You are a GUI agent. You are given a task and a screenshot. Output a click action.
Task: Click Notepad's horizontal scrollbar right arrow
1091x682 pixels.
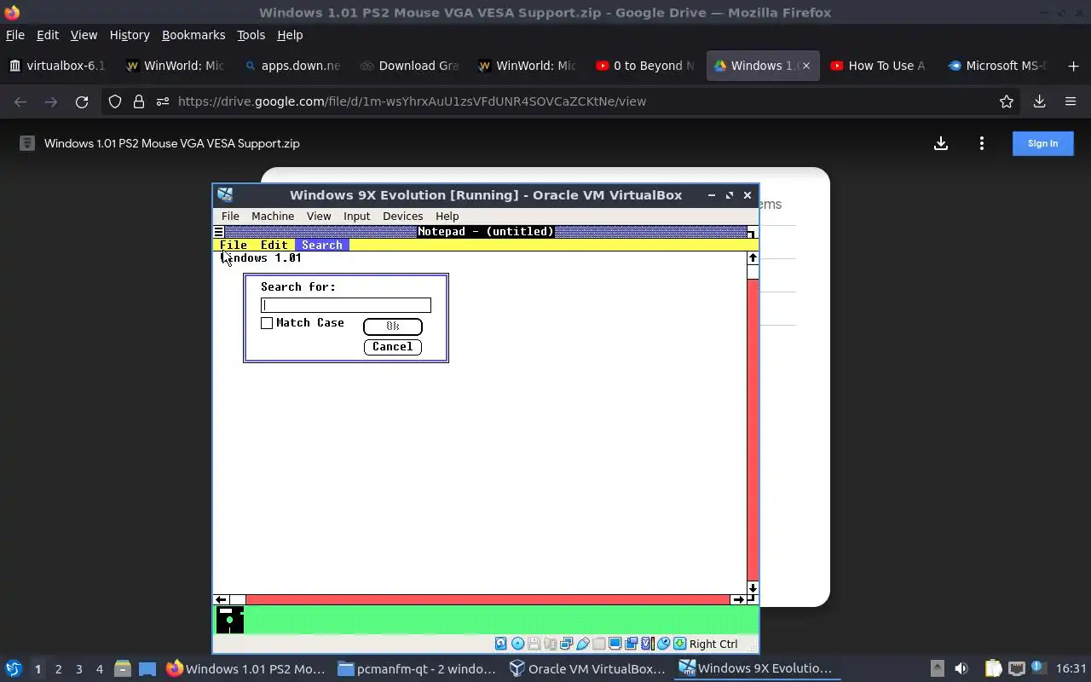738,600
